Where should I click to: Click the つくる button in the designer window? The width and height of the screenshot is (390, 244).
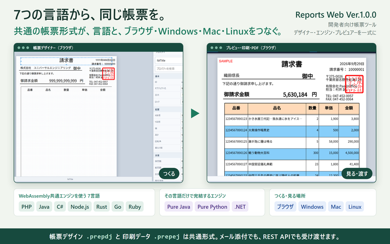coord(169,173)
